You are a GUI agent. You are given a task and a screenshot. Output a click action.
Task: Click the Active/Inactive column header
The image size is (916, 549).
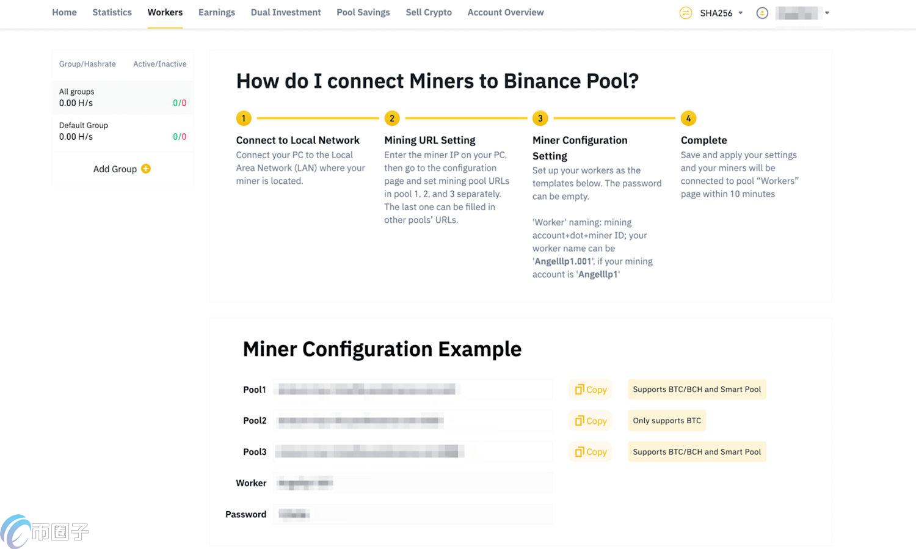[160, 64]
